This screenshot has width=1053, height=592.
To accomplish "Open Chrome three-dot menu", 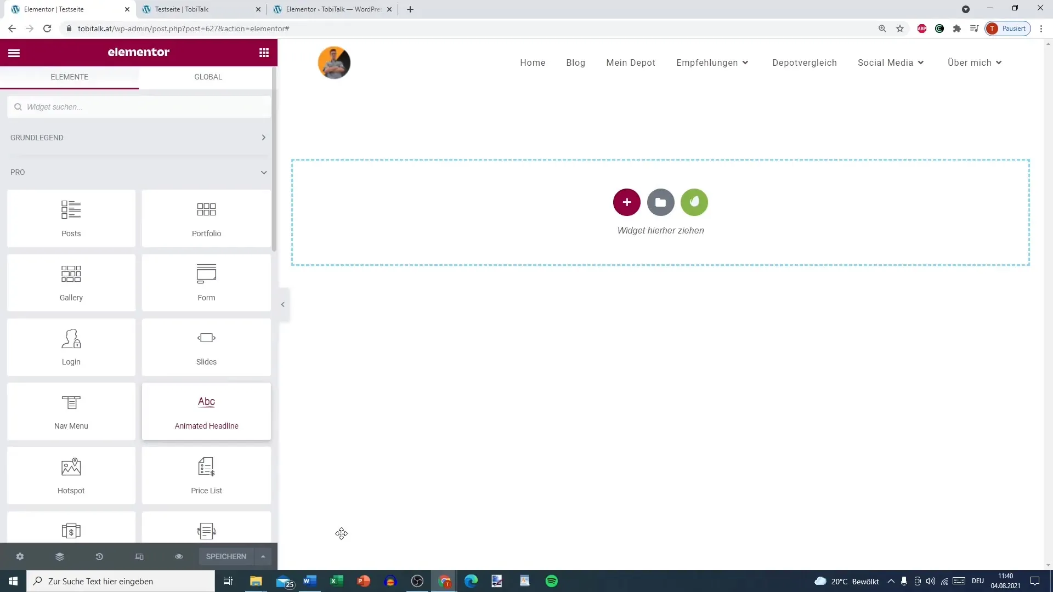I will [x=1041, y=29].
